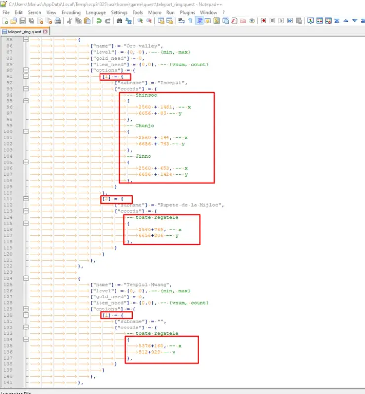Click the Stop Recording macro icon

pyautogui.click(x=272, y=21)
